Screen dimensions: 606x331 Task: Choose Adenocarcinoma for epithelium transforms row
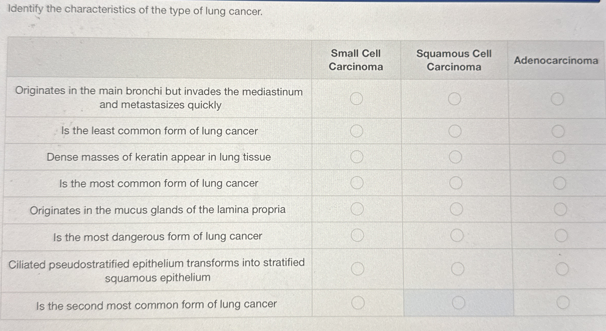562,269
